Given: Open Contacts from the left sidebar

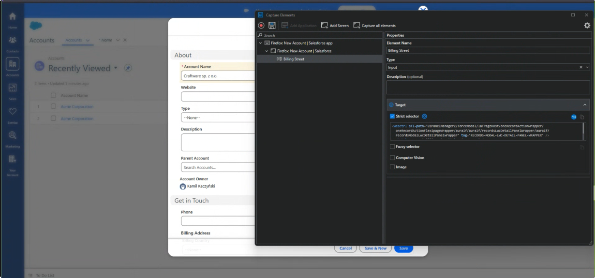Looking at the screenshot, I should tap(12, 42).
